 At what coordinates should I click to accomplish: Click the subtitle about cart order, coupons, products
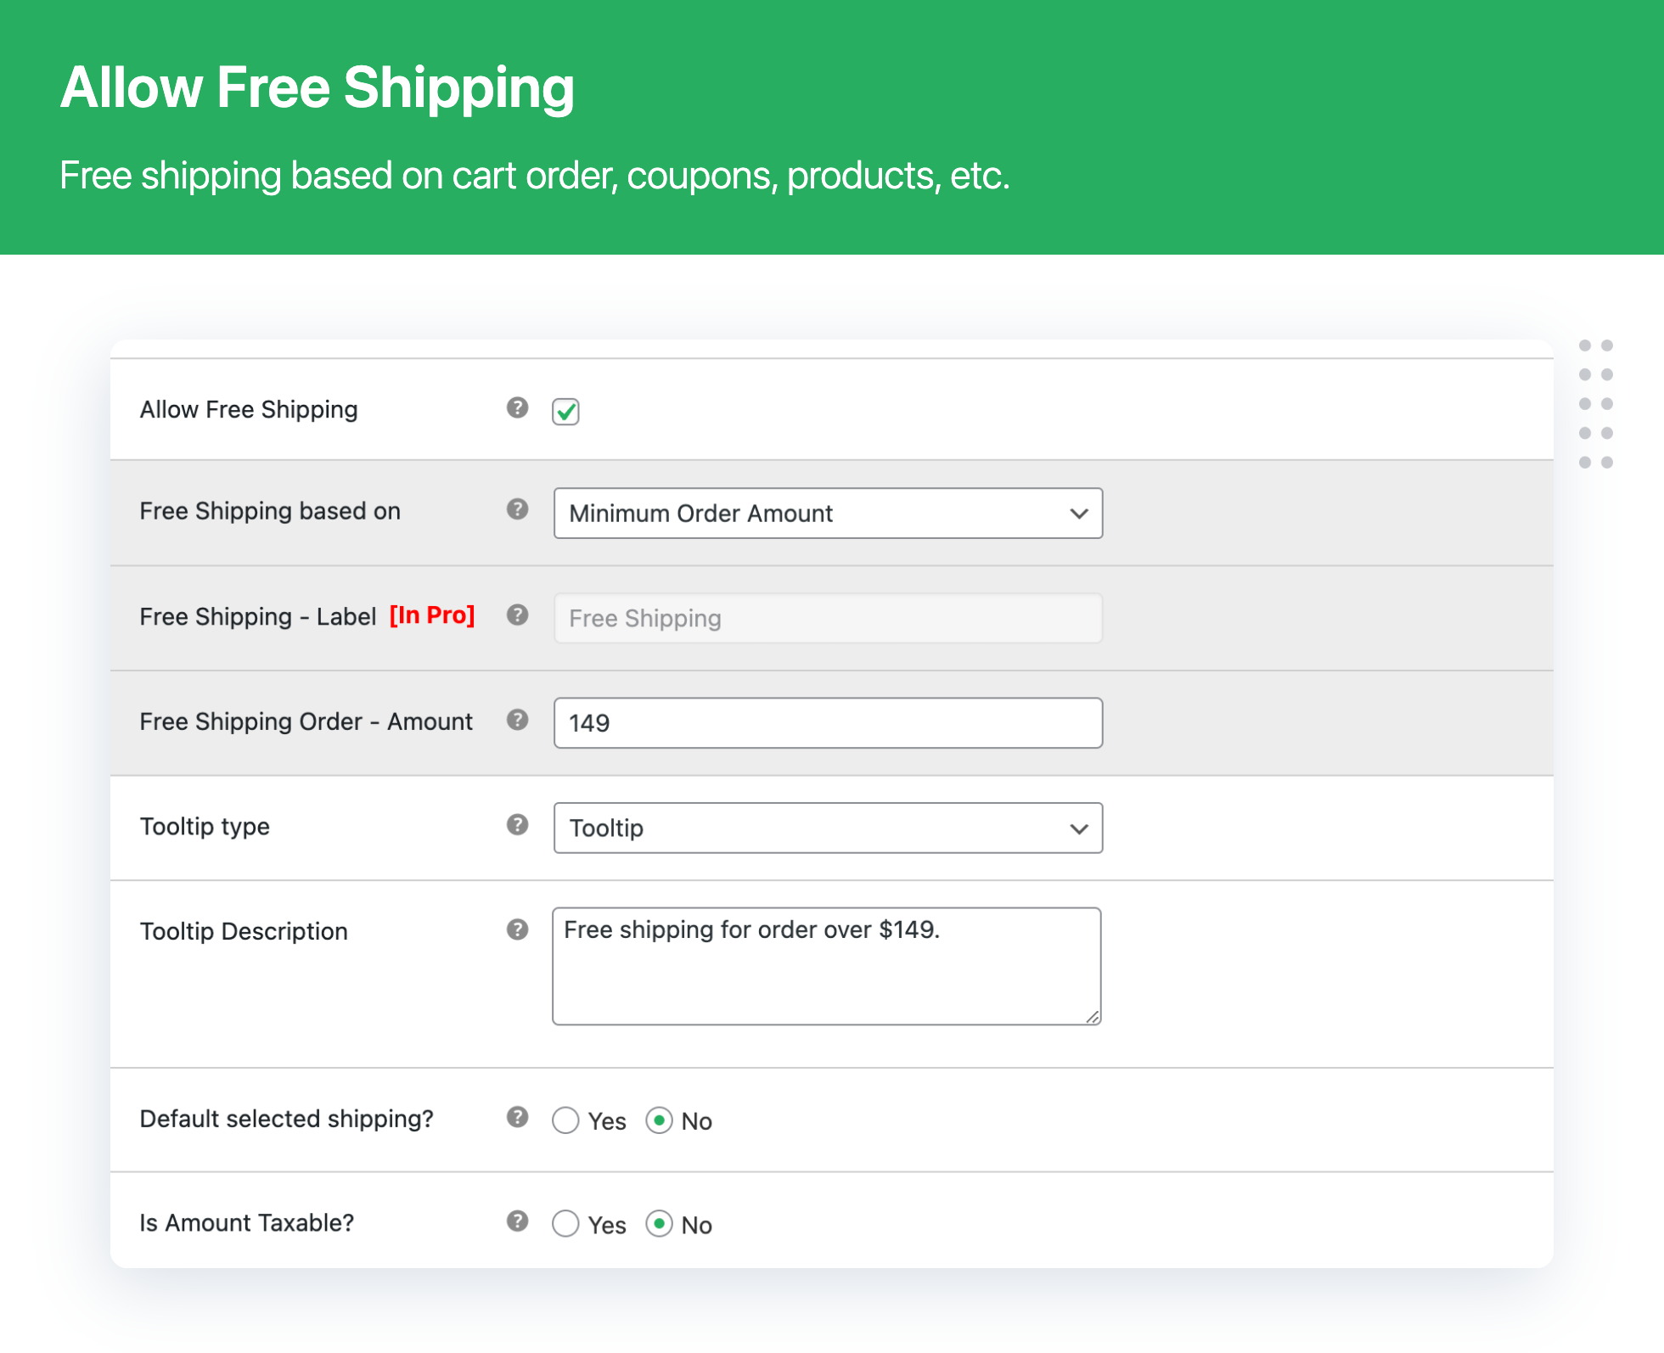pyautogui.click(x=535, y=176)
